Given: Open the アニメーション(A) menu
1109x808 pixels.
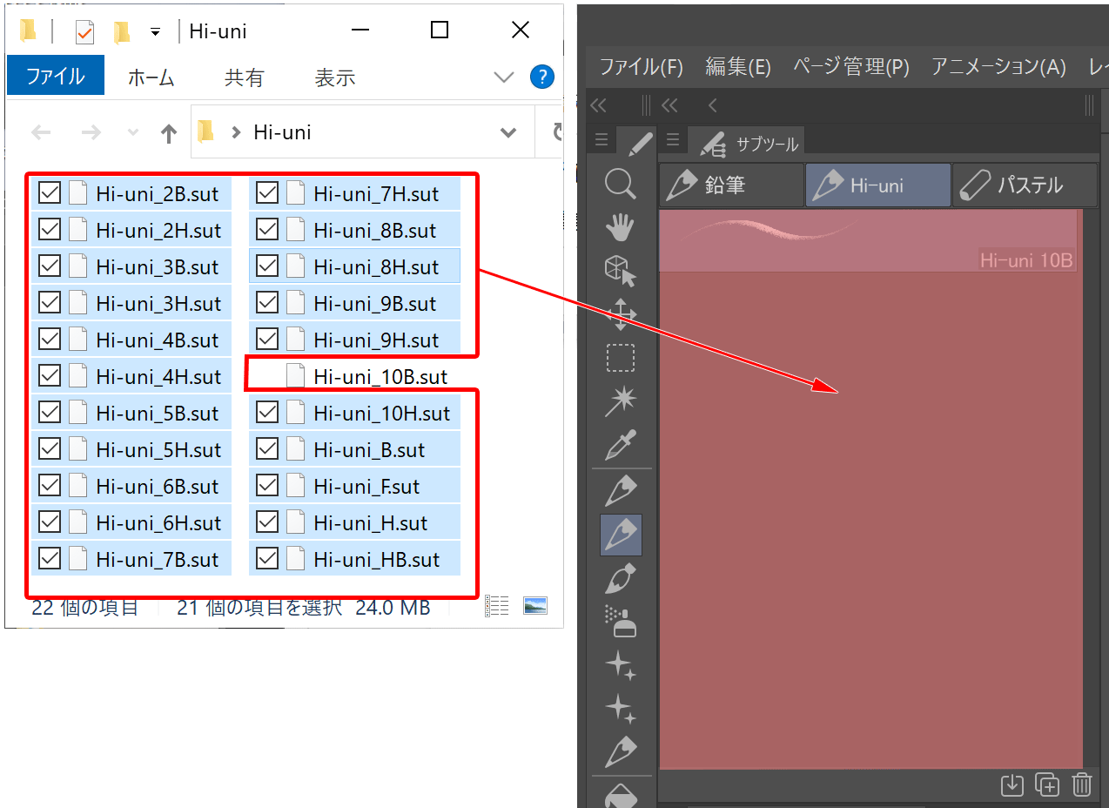Looking at the screenshot, I should coord(999,66).
